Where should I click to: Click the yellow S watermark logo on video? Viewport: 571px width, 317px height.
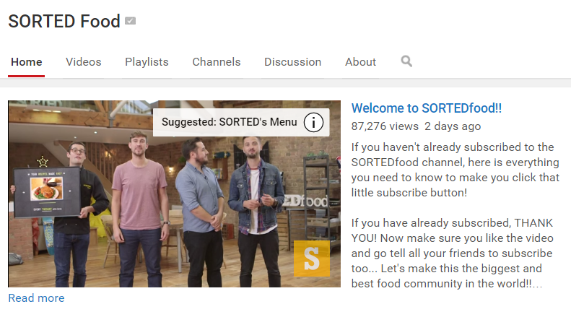tap(312, 259)
